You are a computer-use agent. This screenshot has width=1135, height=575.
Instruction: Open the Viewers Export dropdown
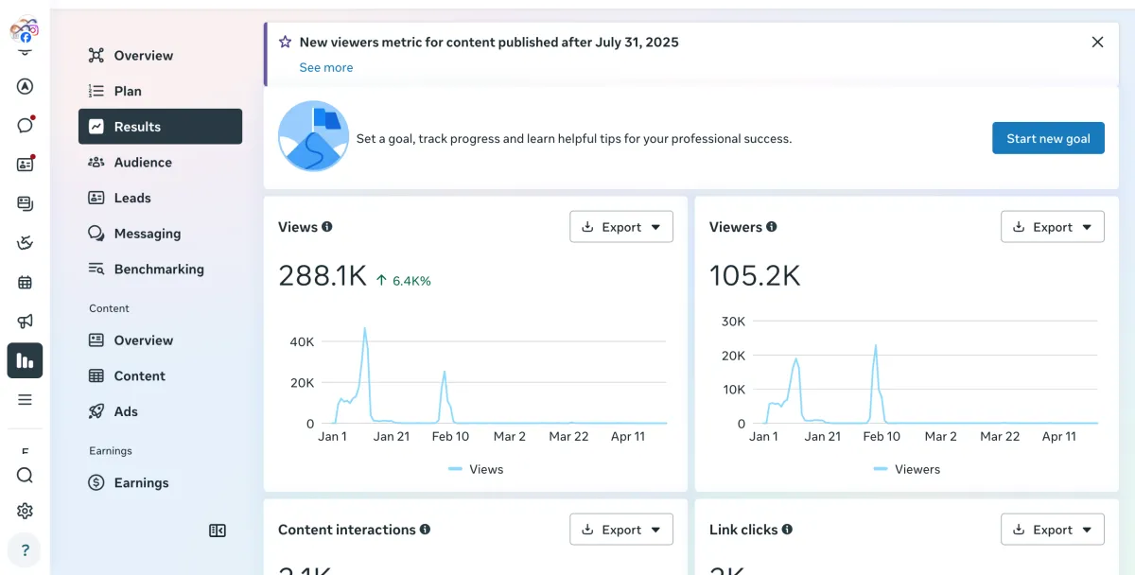tap(1053, 227)
